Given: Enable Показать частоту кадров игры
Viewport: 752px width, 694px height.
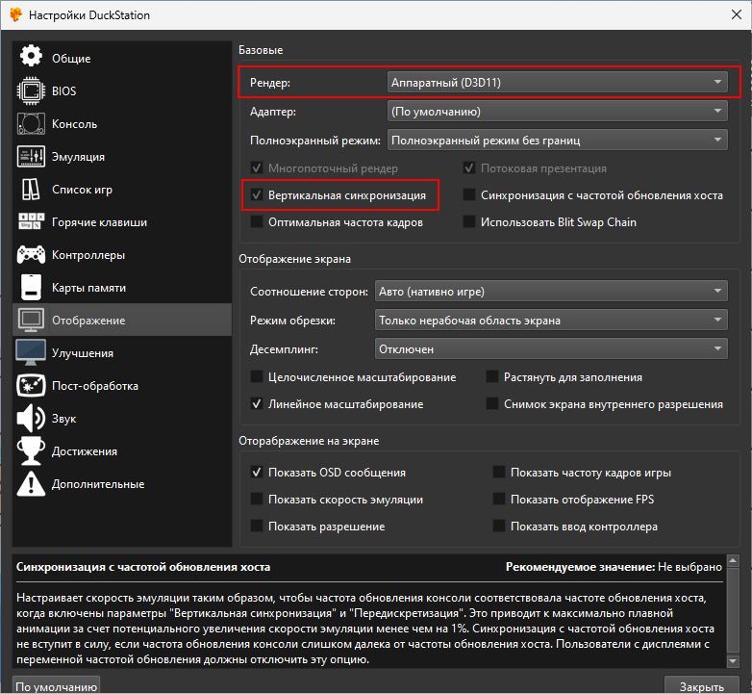Looking at the screenshot, I should tap(499, 473).
